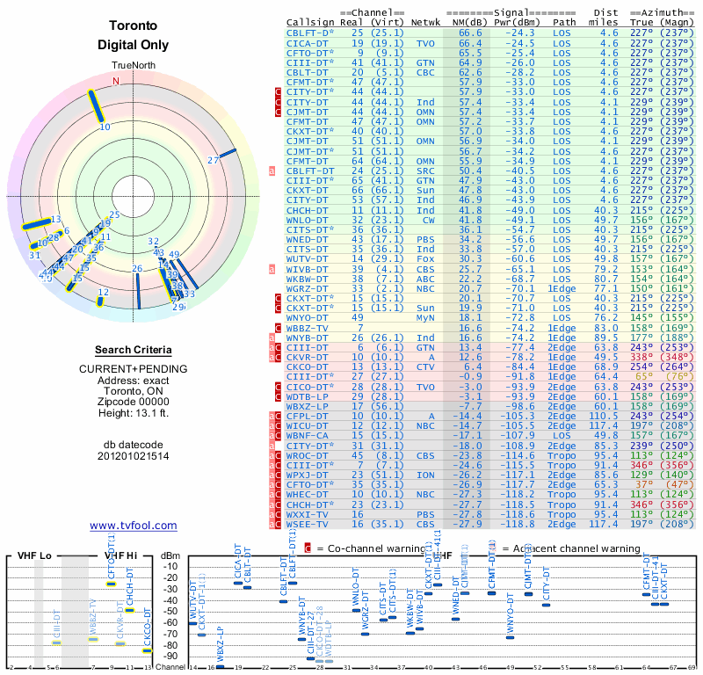Select the WBXZ-LP callsign in the table
Viewport: 703px width, 675px height.
307,407
